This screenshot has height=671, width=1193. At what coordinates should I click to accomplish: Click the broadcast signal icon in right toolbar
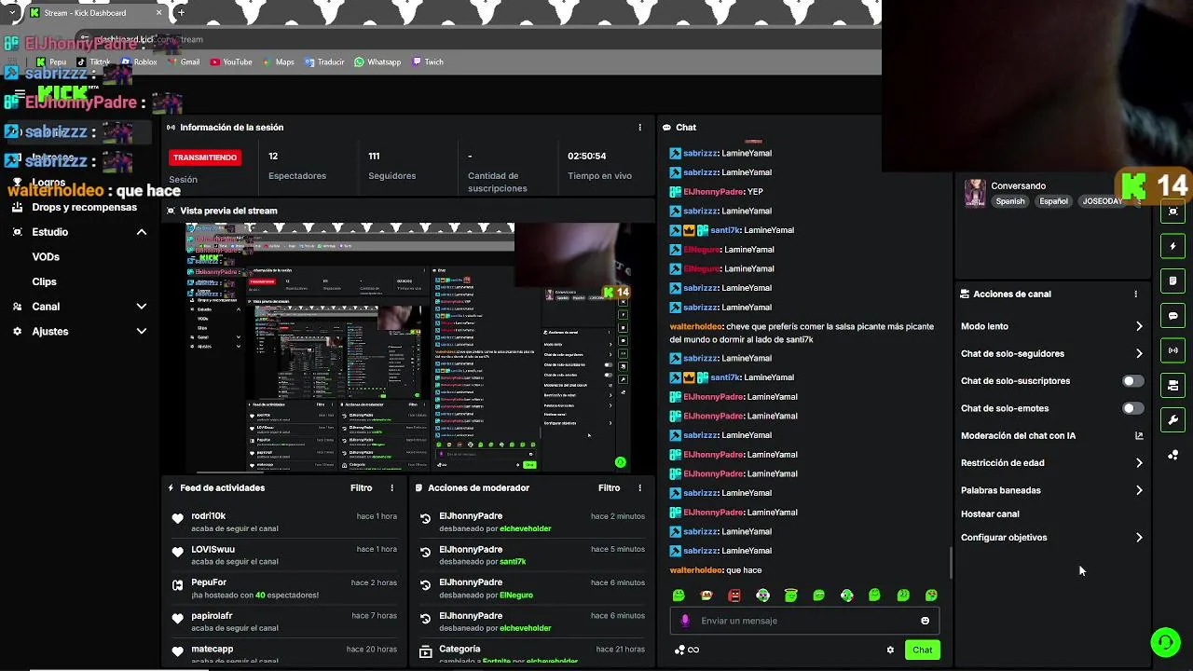point(1173,350)
